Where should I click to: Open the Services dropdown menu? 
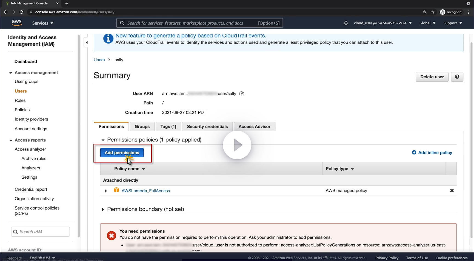[43, 23]
